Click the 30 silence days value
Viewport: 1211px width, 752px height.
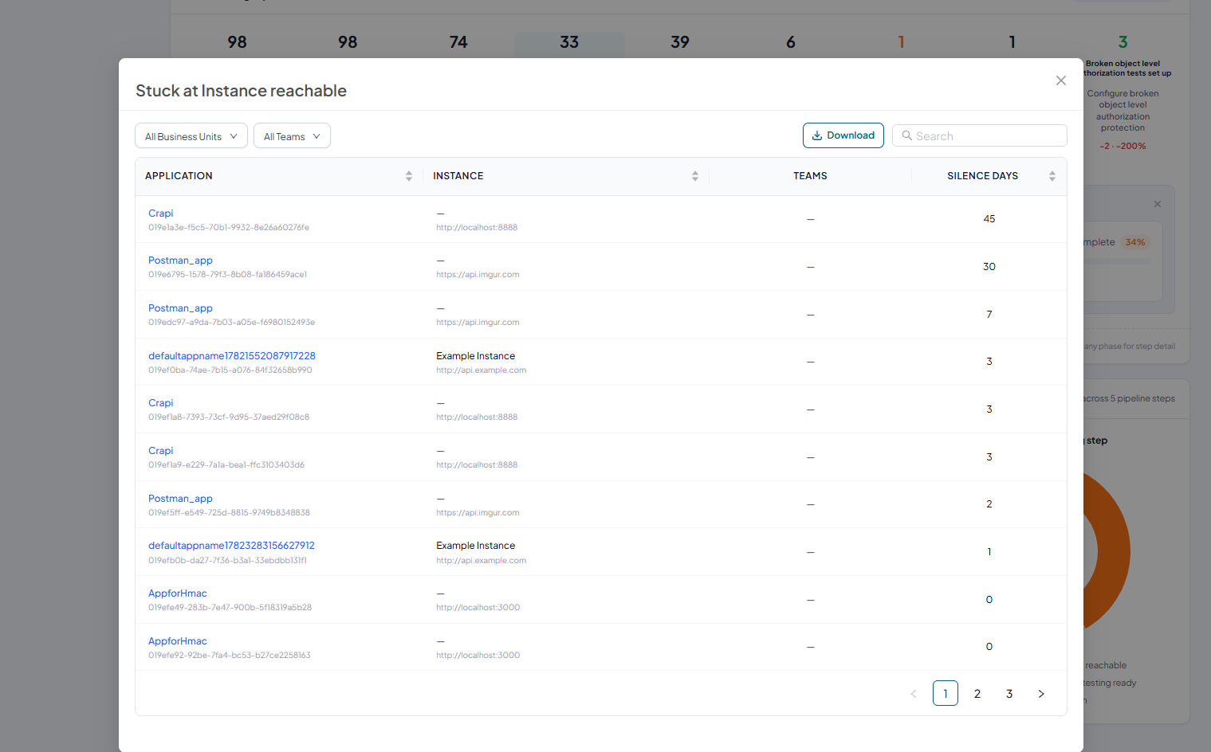989,267
